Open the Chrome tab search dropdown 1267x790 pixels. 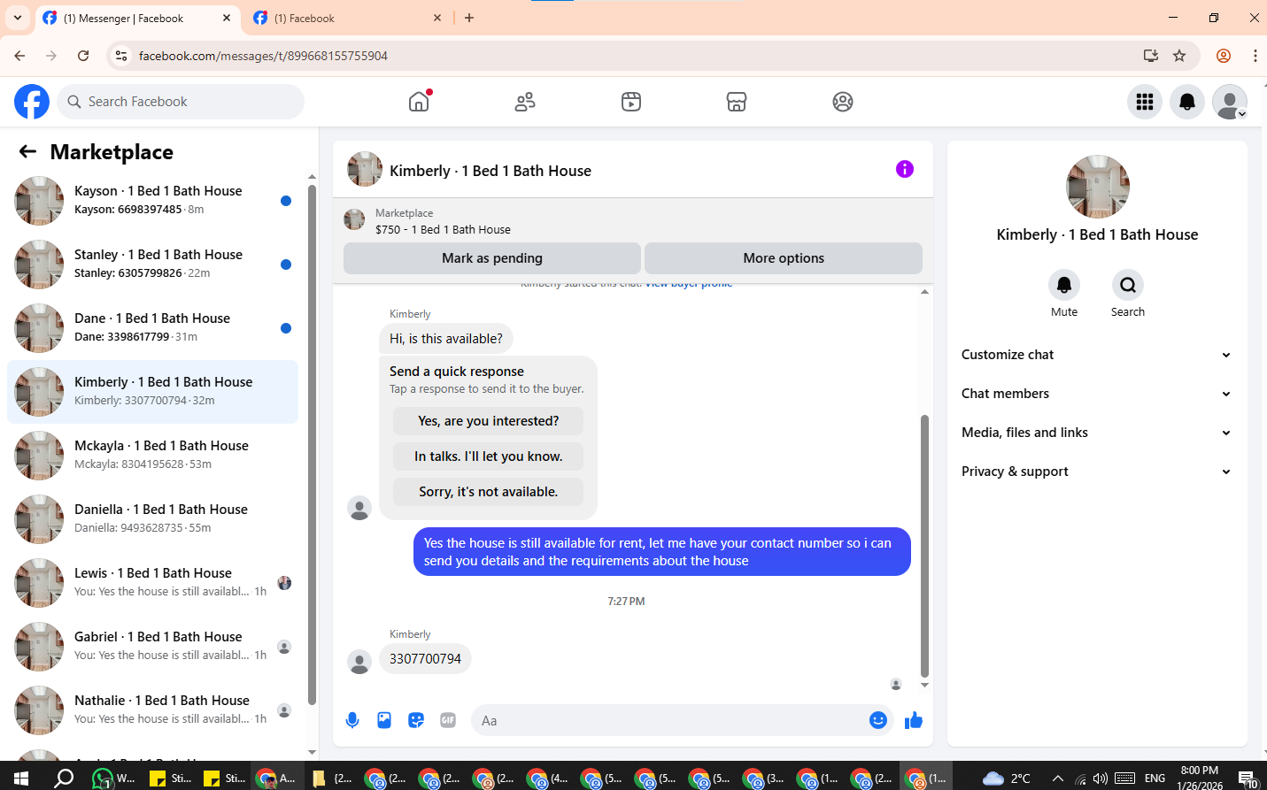(x=18, y=18)
